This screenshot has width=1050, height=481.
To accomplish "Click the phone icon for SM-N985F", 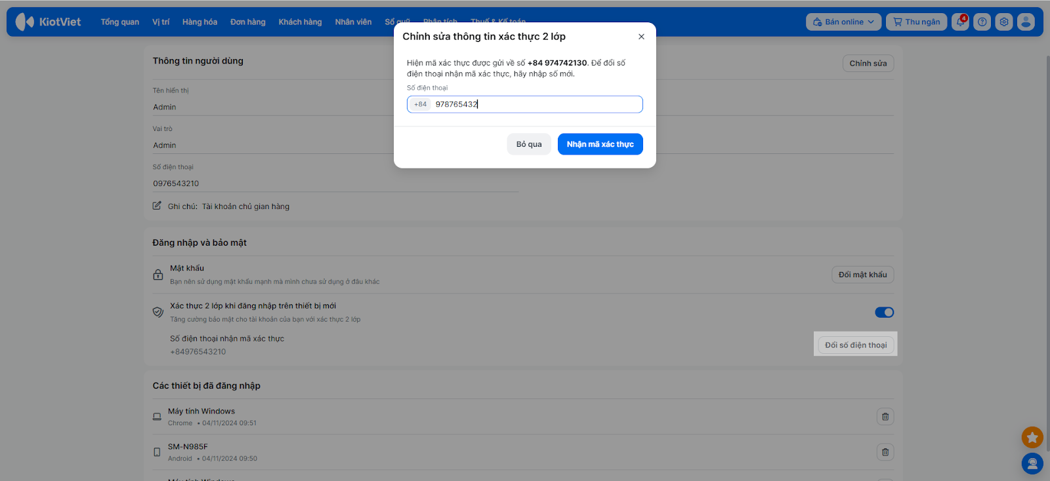I will (x=157, y=452).
